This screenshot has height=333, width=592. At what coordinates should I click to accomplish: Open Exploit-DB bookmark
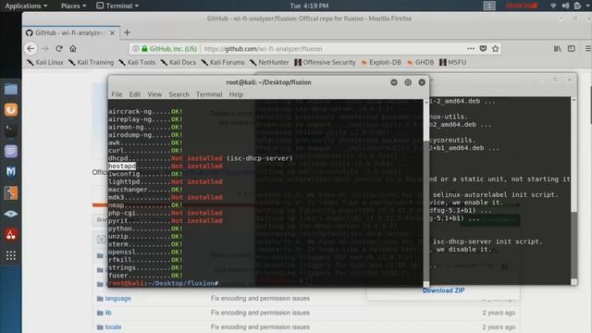pos(381,62)
